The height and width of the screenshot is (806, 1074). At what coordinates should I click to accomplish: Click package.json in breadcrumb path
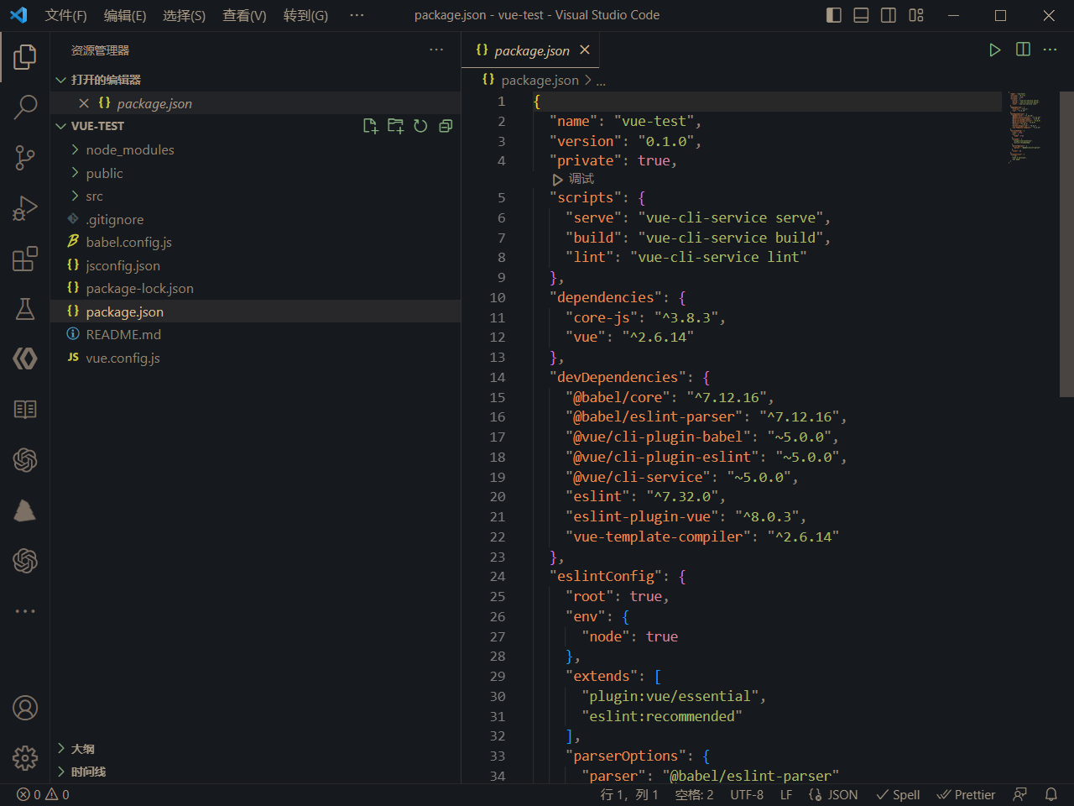540,81
